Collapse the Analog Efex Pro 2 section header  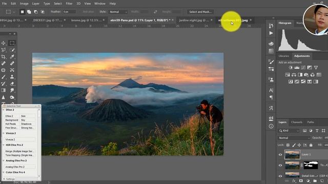(4, 160)
